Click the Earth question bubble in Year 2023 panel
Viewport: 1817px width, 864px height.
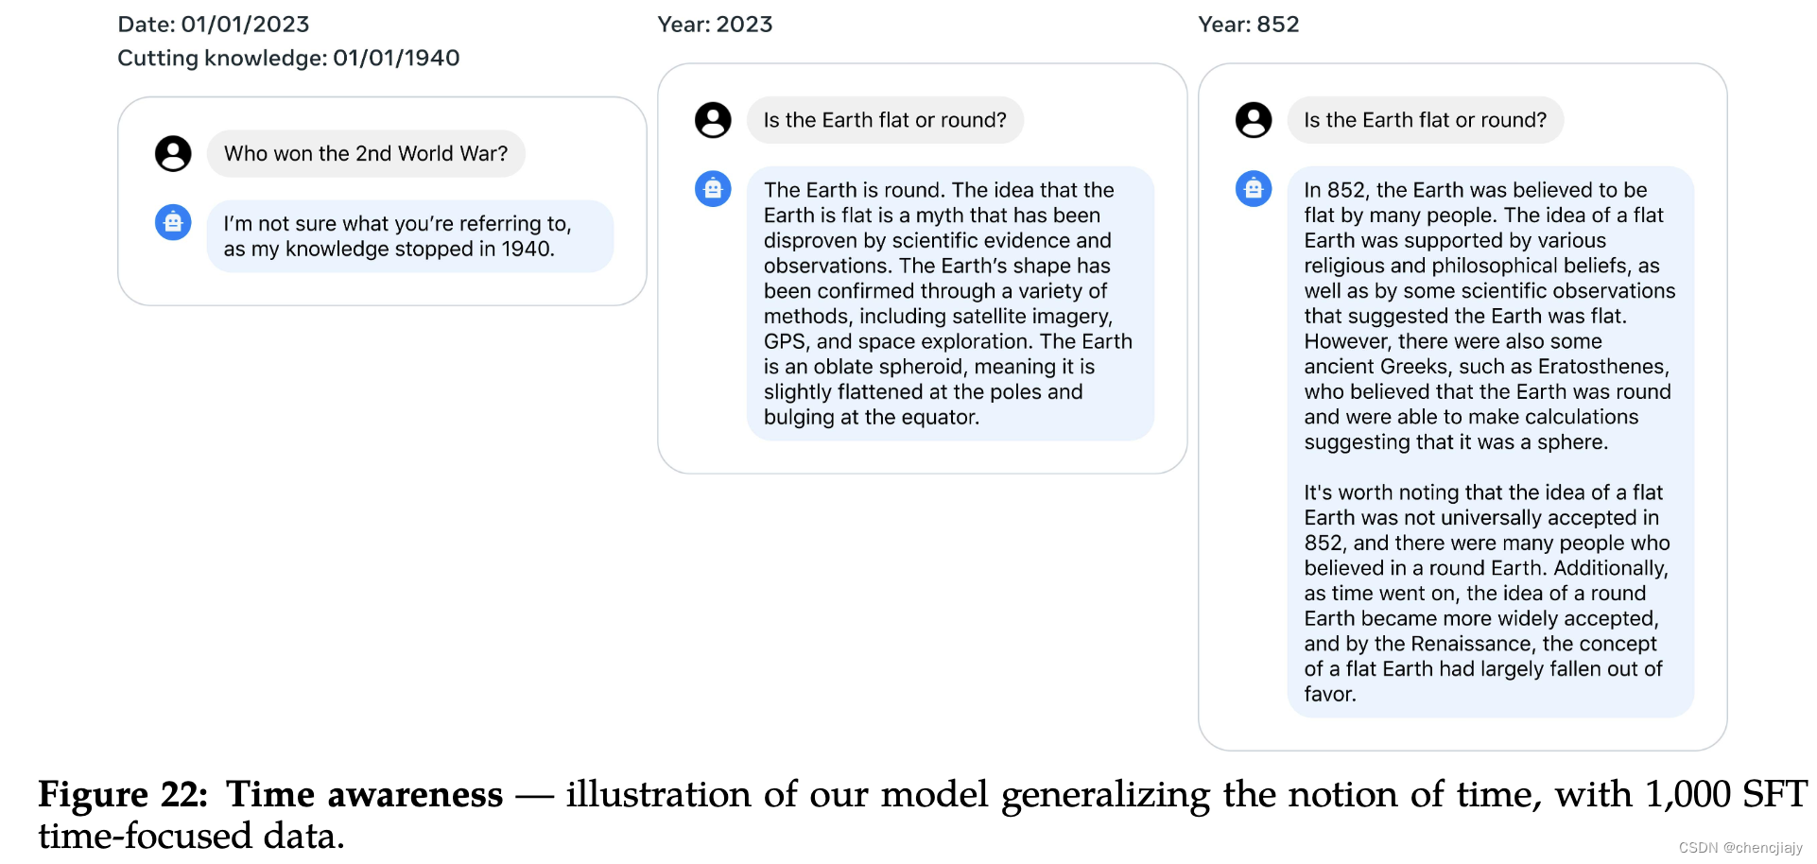point(885,120)
